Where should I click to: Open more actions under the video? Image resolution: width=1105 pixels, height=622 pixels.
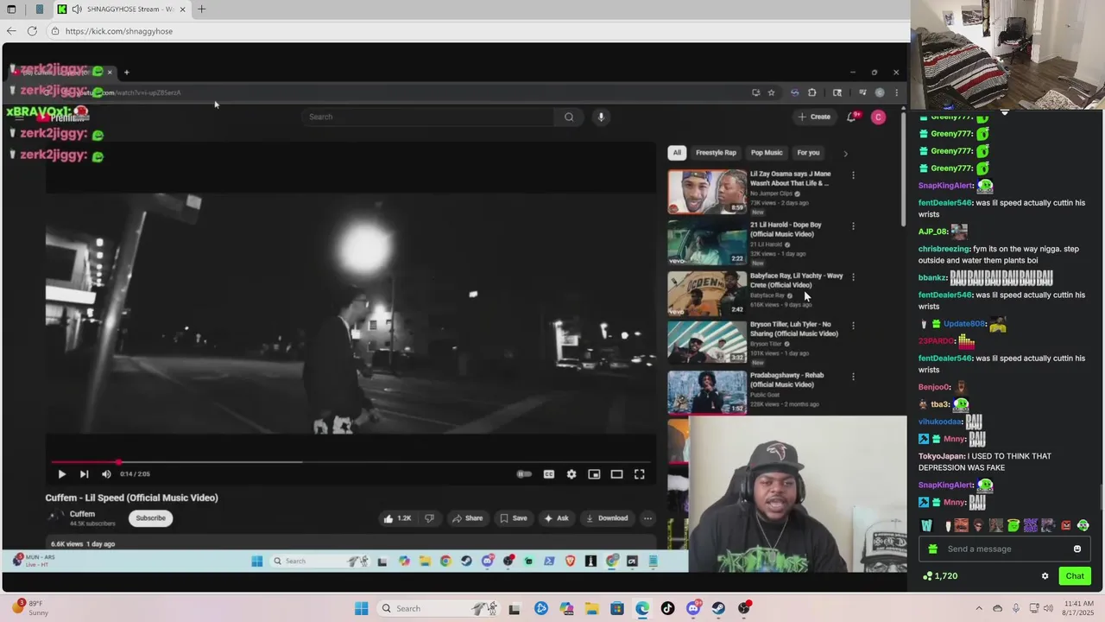pyautogui.click(x=647, y=518)
